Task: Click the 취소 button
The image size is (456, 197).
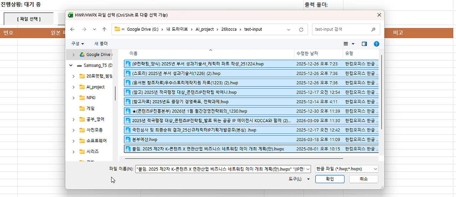Action: pos(363,179)
